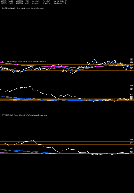The image size is (134, 193).
Task: Click the 200EMA value 115.55
Action: coord(23,3)
